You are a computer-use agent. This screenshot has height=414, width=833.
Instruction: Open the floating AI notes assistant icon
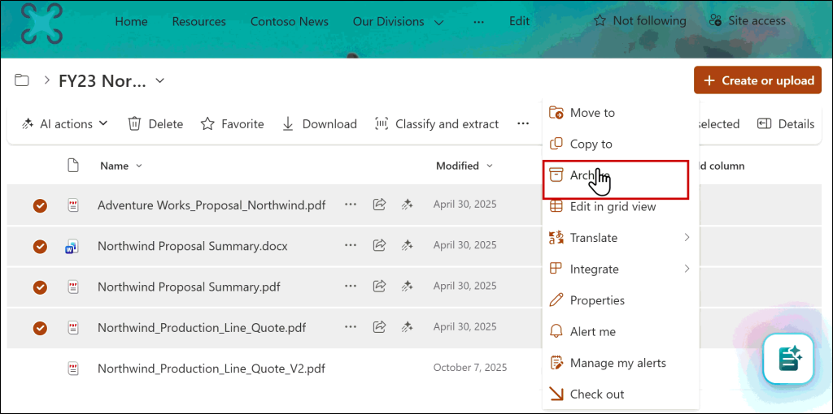coord(788,358)
